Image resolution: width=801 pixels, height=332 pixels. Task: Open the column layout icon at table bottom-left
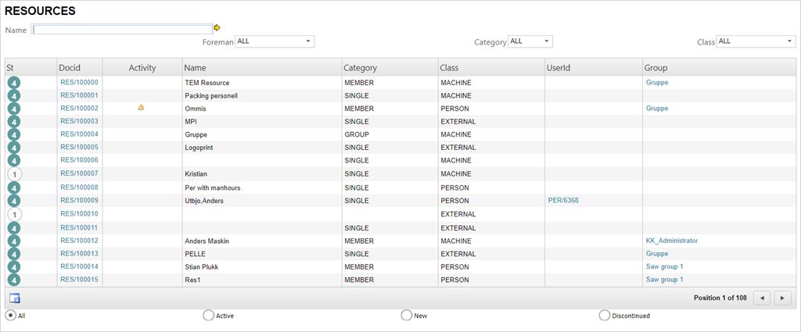pyautogui.click(x=14, y=298)
